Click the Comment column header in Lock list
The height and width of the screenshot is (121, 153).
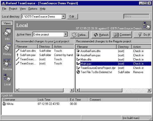(113, 100)
